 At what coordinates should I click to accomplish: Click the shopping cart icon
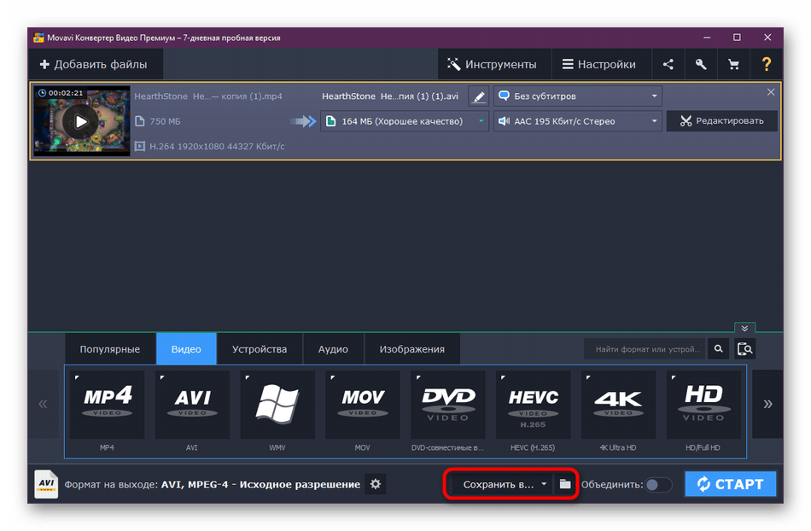[733, 64]
